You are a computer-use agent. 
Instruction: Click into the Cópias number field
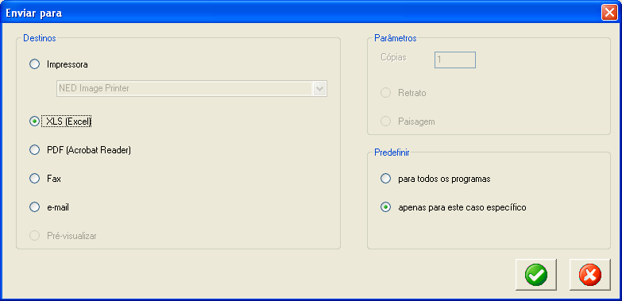(455, 60)
